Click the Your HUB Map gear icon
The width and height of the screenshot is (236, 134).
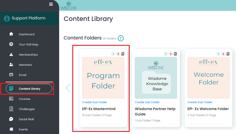click(x=11, y=44)
